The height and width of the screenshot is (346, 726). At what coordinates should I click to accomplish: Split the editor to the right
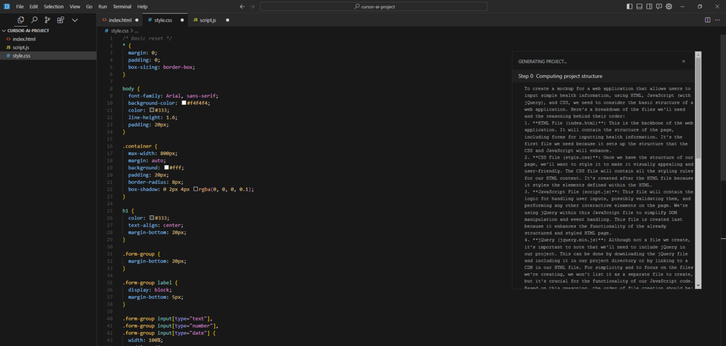click(x=708, y=20)
